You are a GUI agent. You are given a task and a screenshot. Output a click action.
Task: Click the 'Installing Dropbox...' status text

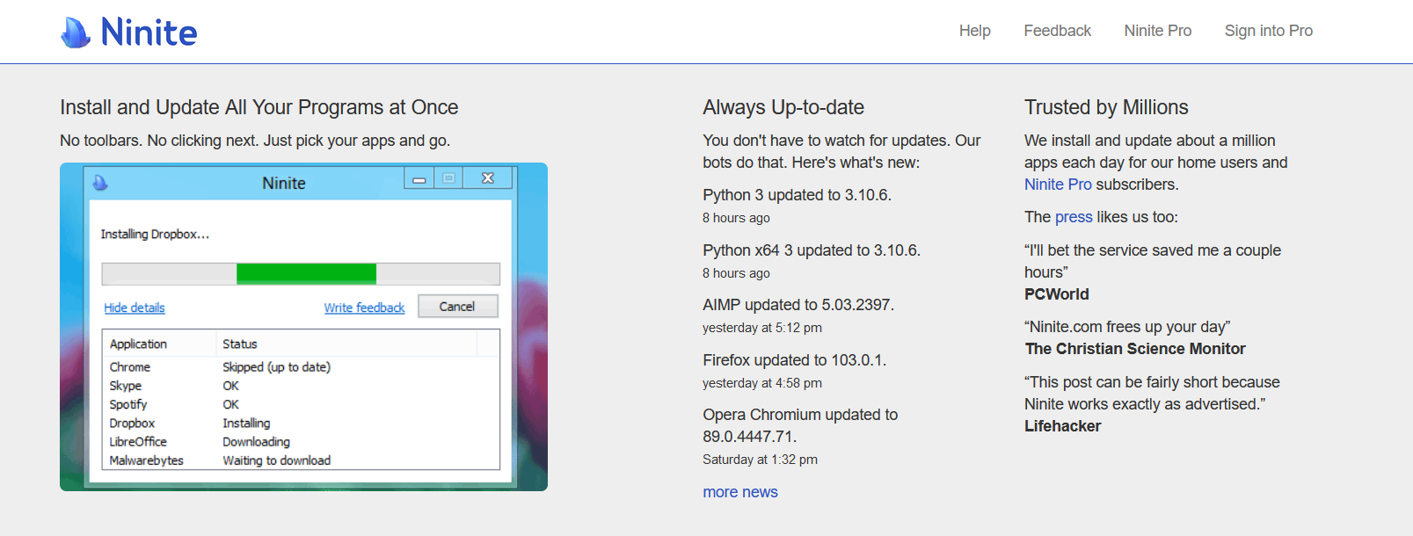tap(155, 235)
